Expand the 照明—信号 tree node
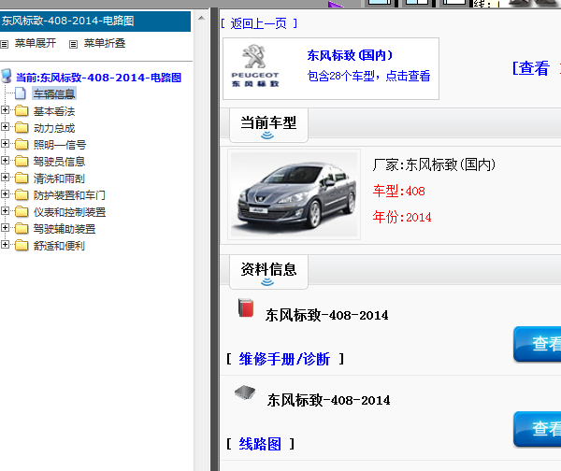 tap(5, 143)
